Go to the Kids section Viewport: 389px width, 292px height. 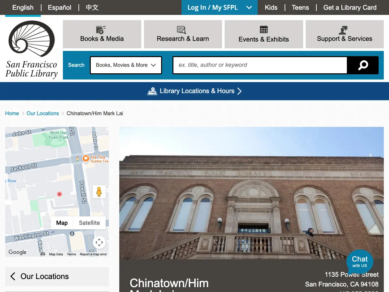(271, 7)
